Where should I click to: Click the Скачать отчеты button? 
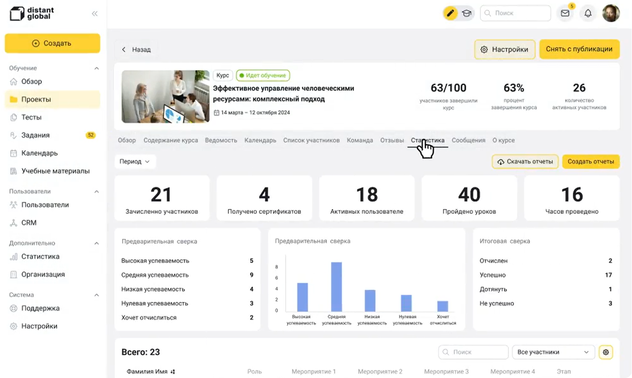pos(525,162)
